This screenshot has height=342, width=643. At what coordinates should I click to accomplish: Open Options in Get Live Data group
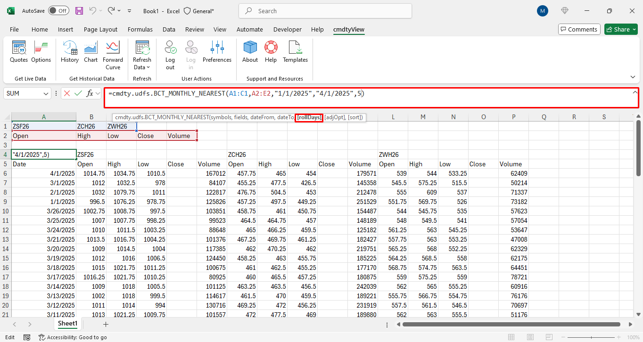(x=41, y=52)
